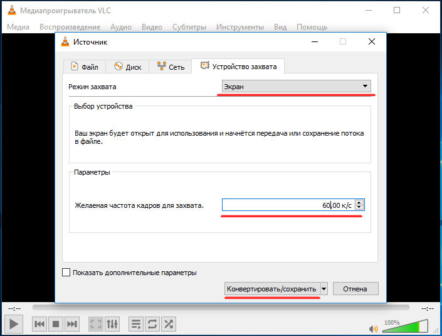Stop playback with the square button
Screen dimensions: 442x336
click(x=56, y=324)
